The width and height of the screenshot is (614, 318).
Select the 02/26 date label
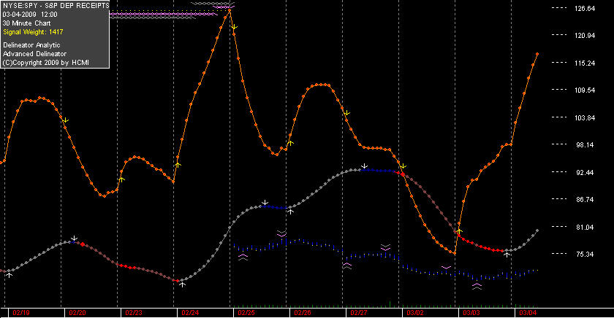303,313
